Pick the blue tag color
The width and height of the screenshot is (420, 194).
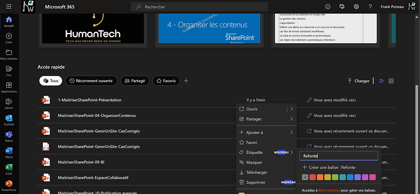[350, 177]
